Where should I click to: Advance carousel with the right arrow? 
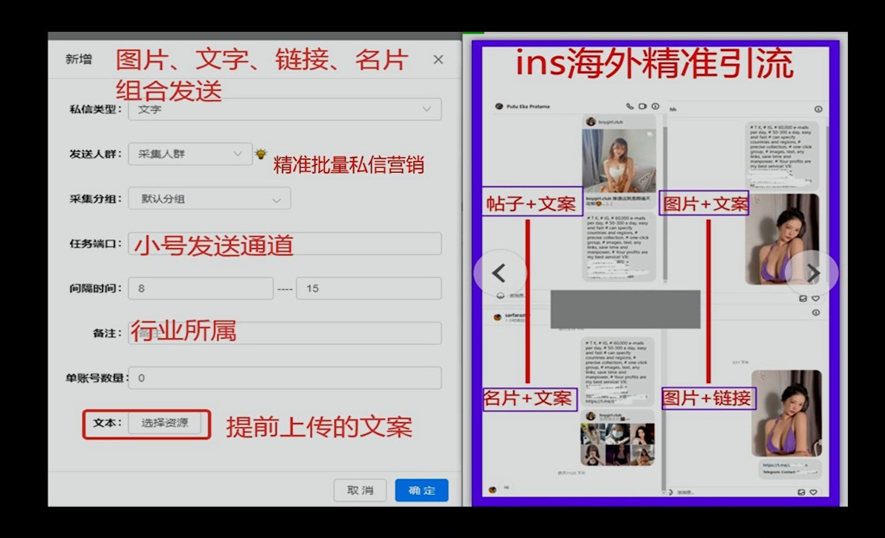coord(812,272)
